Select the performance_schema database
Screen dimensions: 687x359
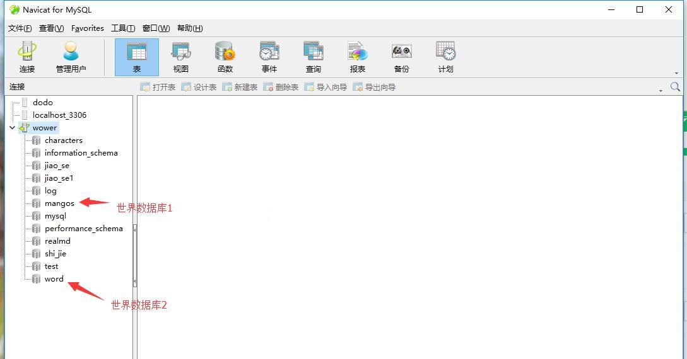84,229
